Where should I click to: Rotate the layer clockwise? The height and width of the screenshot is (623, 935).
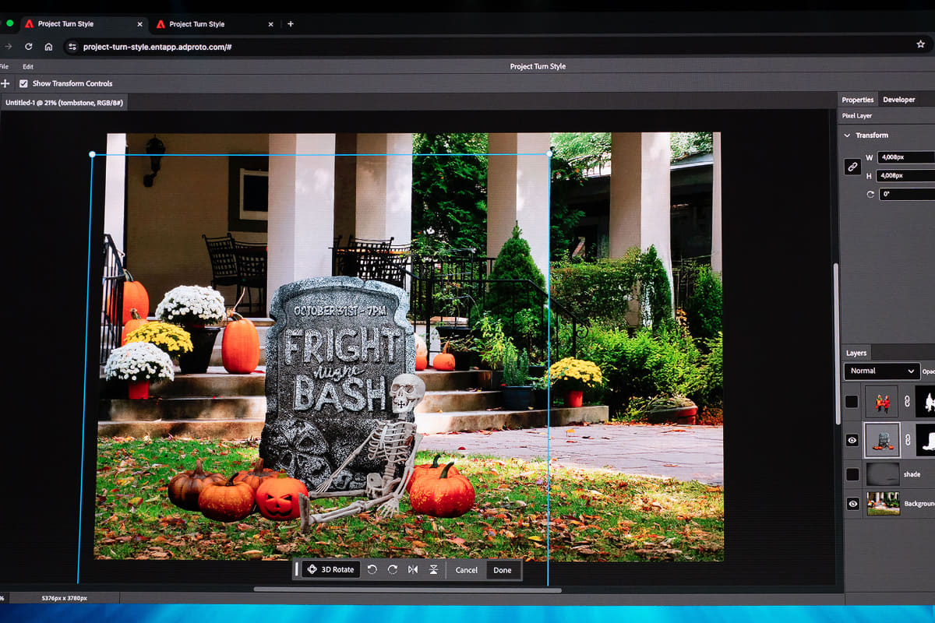(393, 570)
